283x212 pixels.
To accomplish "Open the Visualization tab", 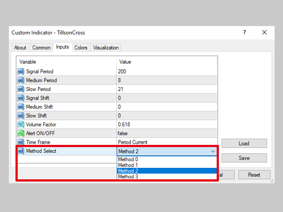I will coord(106,48).
